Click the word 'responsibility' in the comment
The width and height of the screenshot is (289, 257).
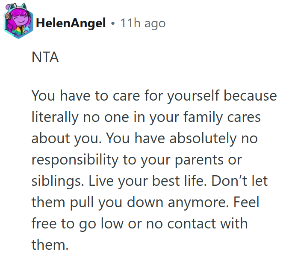[75, 160]
